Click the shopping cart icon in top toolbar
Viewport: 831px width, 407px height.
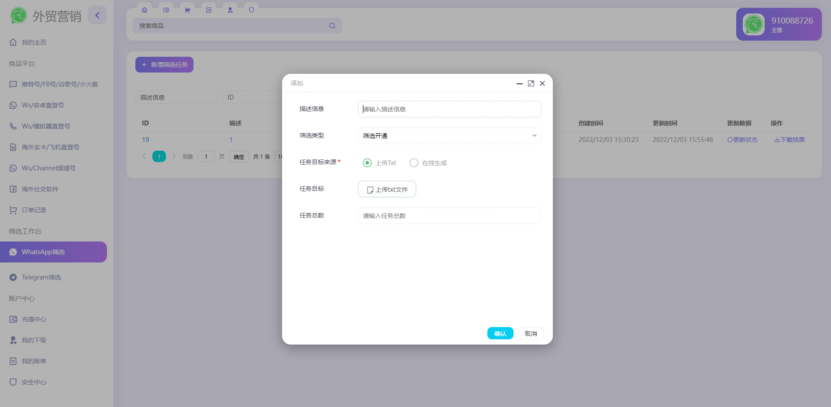187,10
